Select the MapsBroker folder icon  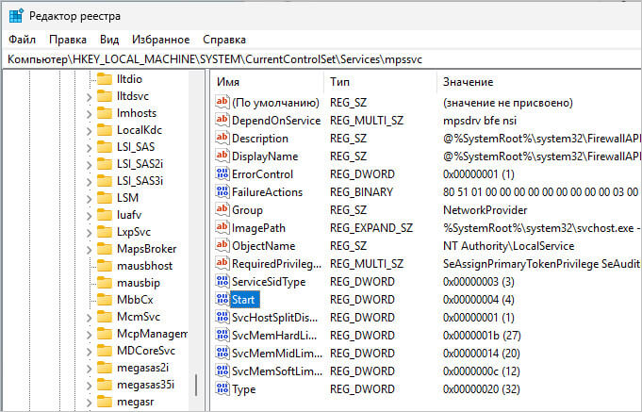105,249
